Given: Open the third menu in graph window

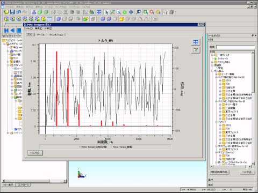Looking at the screenshot, I should (48, 28).
